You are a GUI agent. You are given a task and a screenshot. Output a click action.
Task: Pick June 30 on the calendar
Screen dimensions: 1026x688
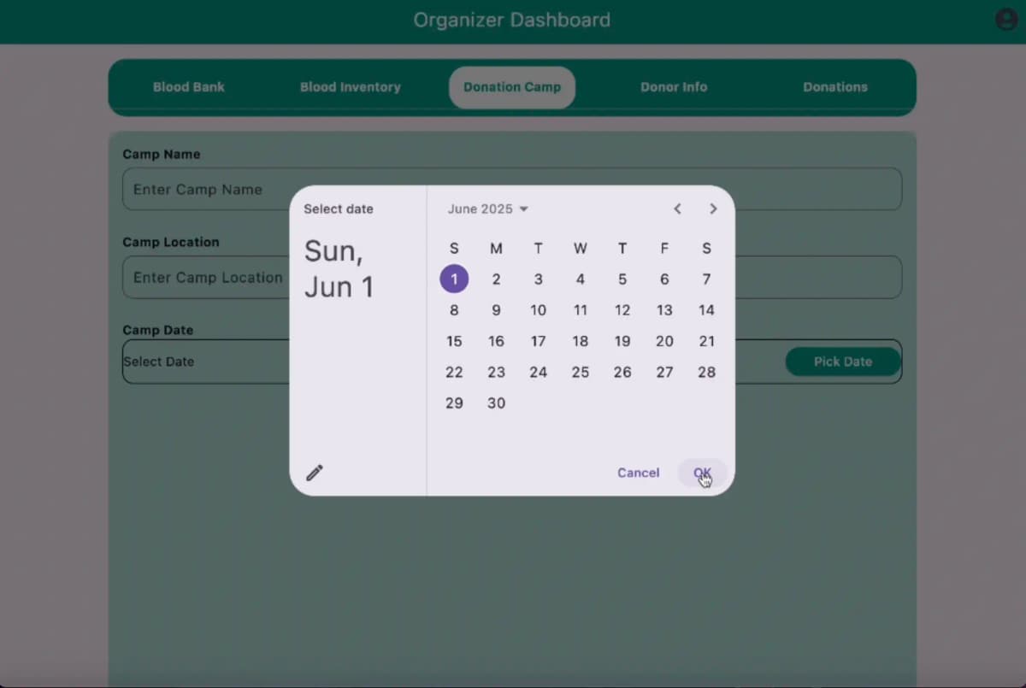pos(496,403)
